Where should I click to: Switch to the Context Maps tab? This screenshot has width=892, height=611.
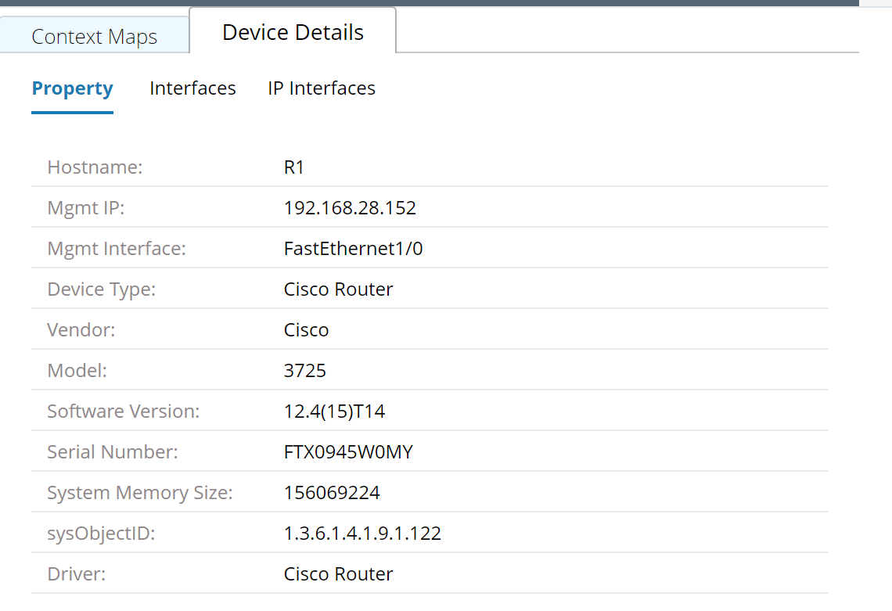coord(94,36)
